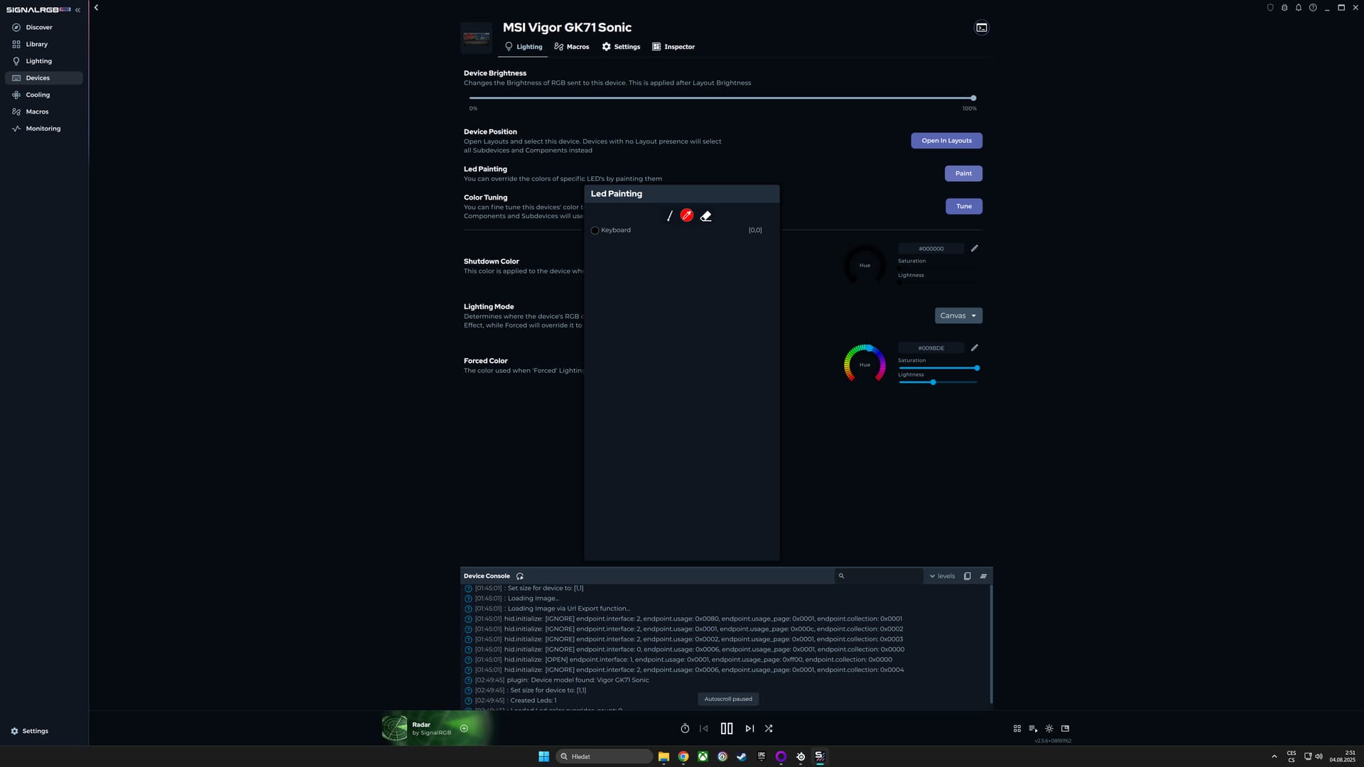Switch to the device Macros tab
Viewport: 1364px width, 767px height.
[572, 47]
